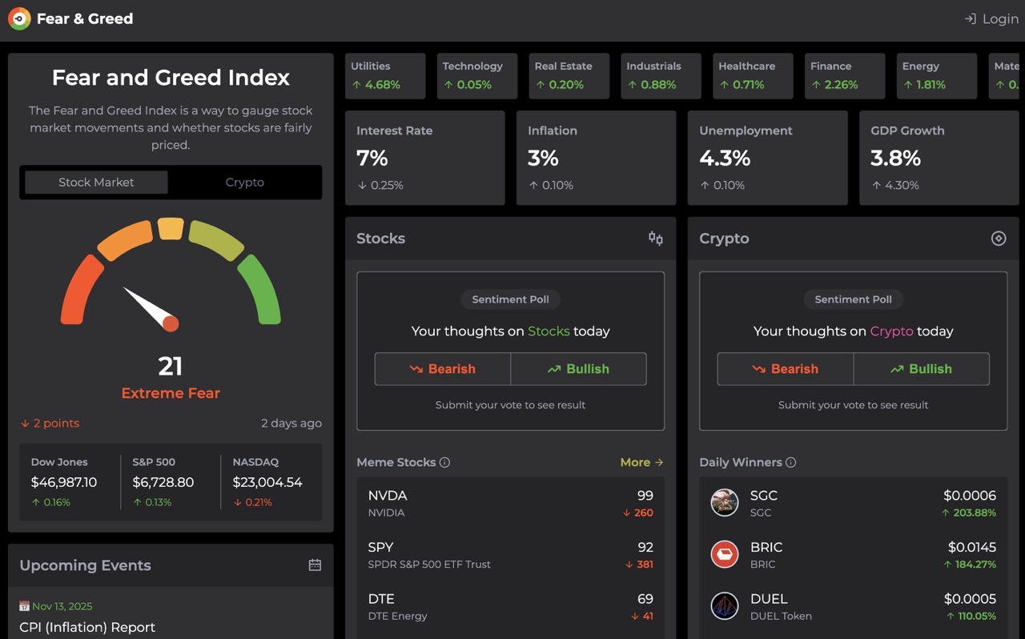Switch gauge to Crypto view

tap(244, 183)
